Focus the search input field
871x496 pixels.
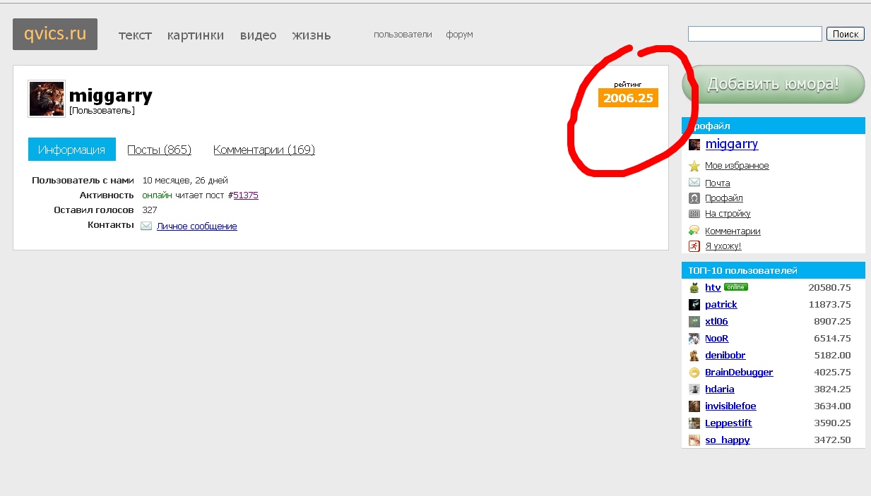(754, 34)
